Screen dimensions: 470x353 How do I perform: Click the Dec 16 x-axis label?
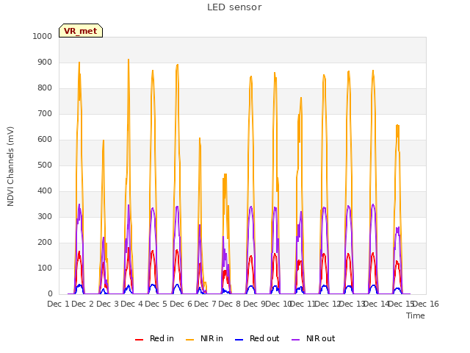(x=426, y=304)
